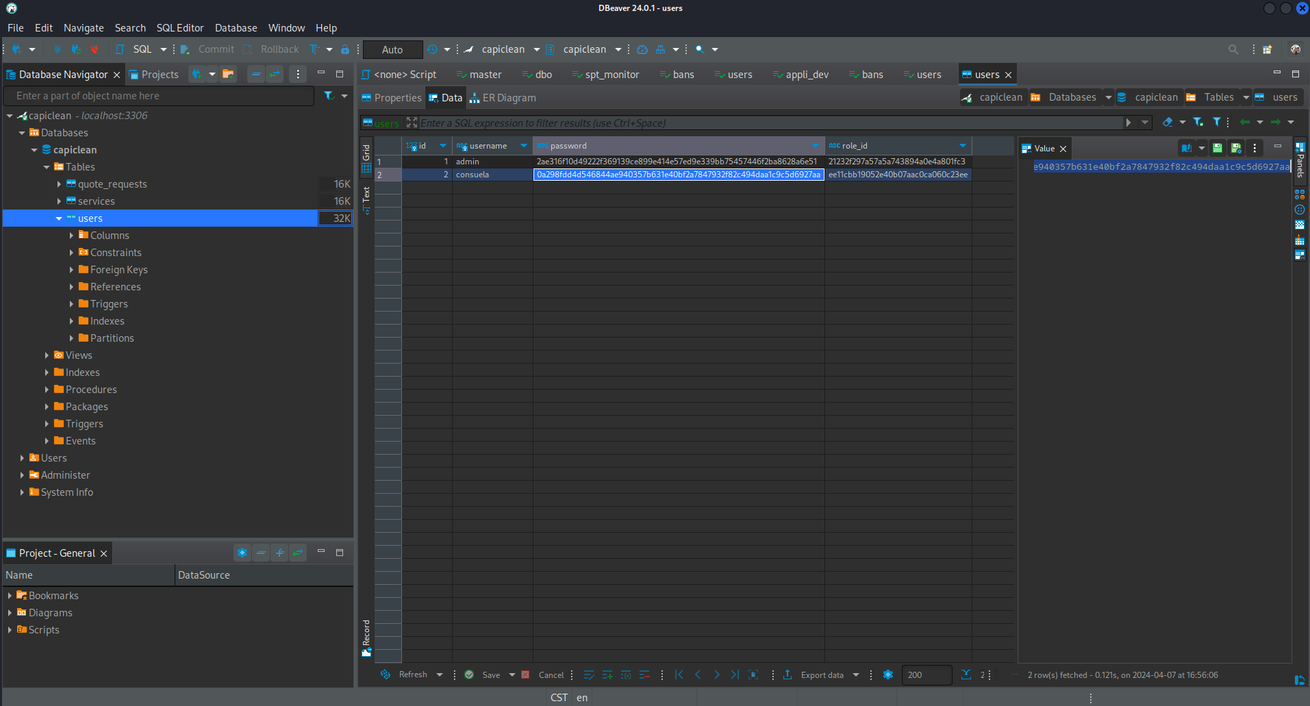
Task: Click the Rollback toolbar button
Action: coord(272,49)
